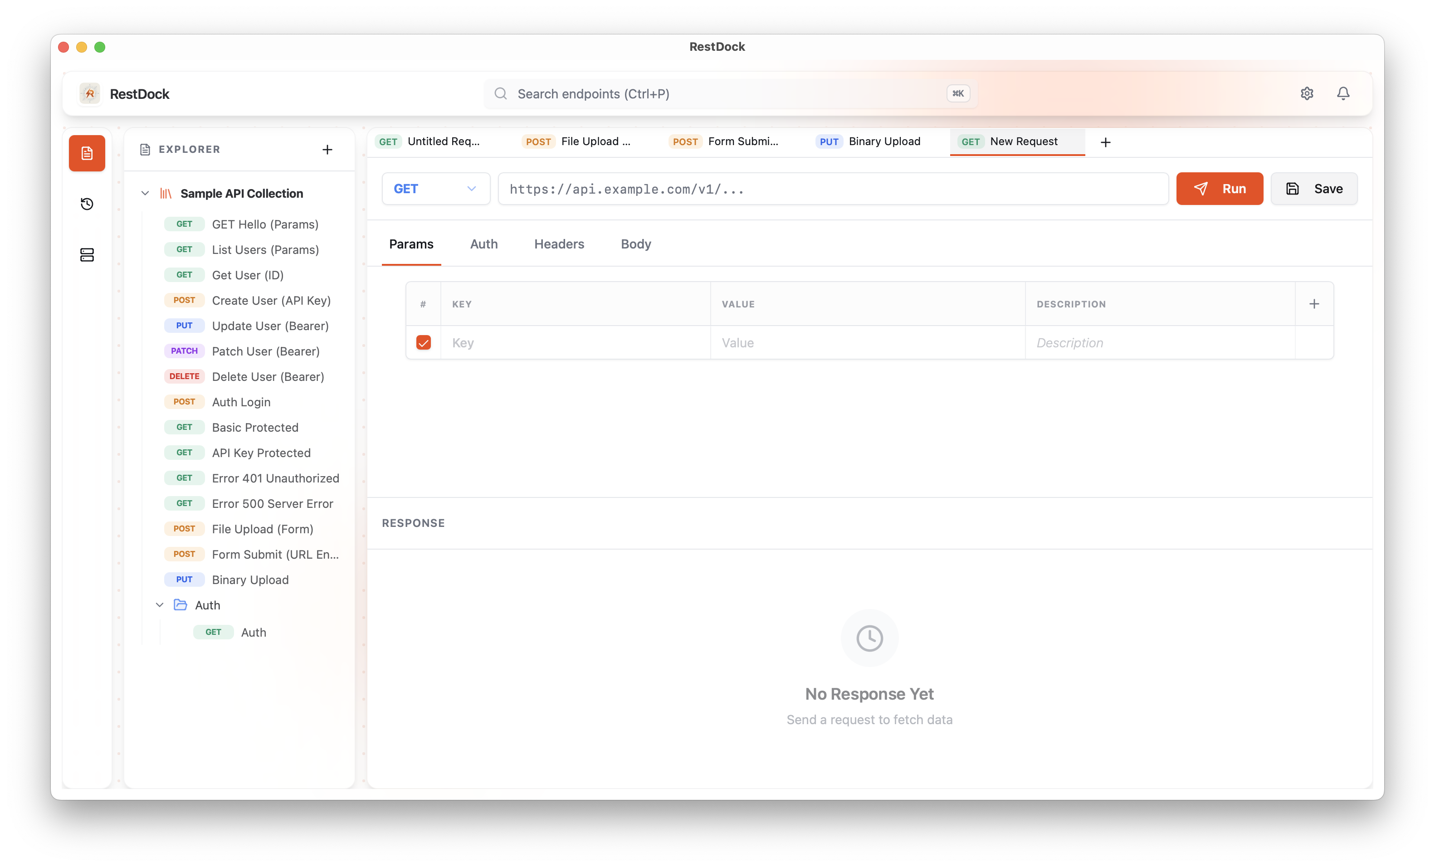Screen dimensions: 1435x867
Task: Open the History panel from the sidebar
Action: click(x=87, y=204)
